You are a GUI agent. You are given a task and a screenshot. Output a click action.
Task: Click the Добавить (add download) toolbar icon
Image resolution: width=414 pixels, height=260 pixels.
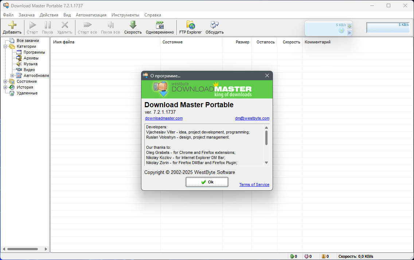(x=12, y=25)
